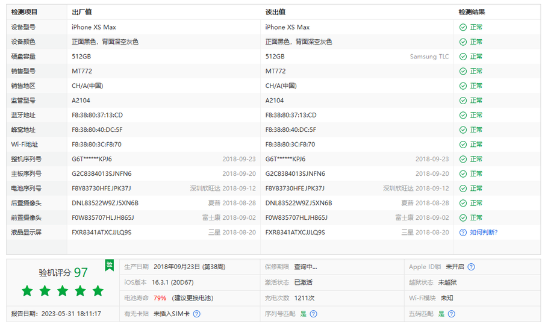
Task: Click the green check icon in 硬盘容量 row
Action: [x=463, y=57]
